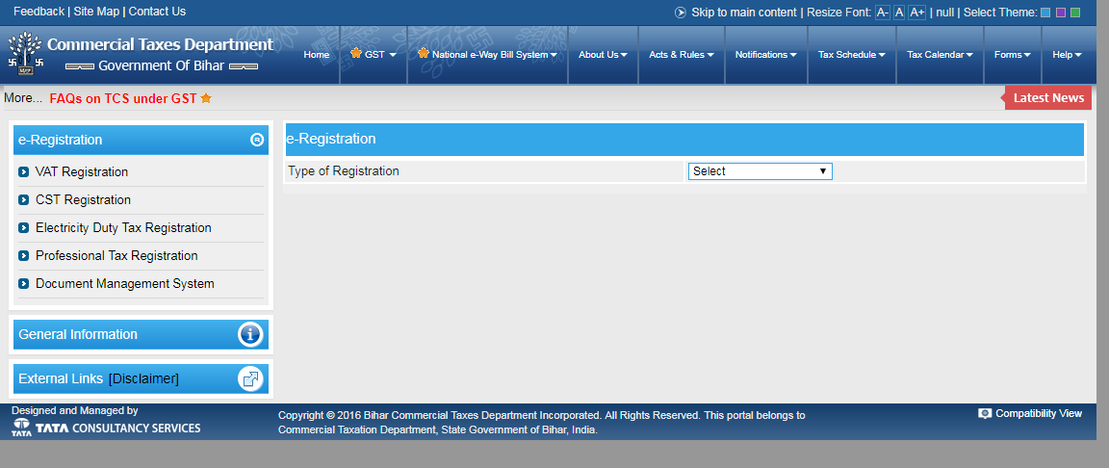
Task: Expand the Notifications menu
Action: coord(766,55)
